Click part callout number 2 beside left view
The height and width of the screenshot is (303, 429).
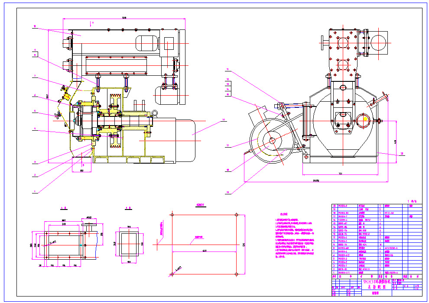pos(35,175)
